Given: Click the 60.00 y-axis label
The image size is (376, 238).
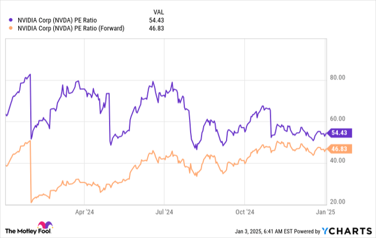Looking at the screenshot, I should click(338, 119).
